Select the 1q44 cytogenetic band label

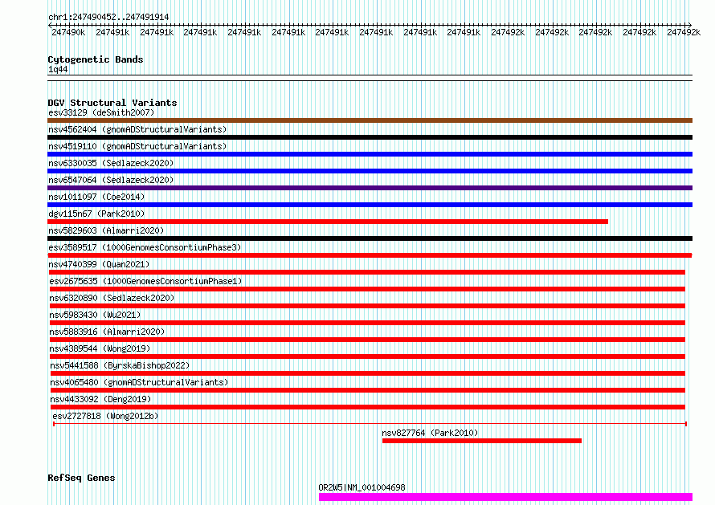click(58, 69)
